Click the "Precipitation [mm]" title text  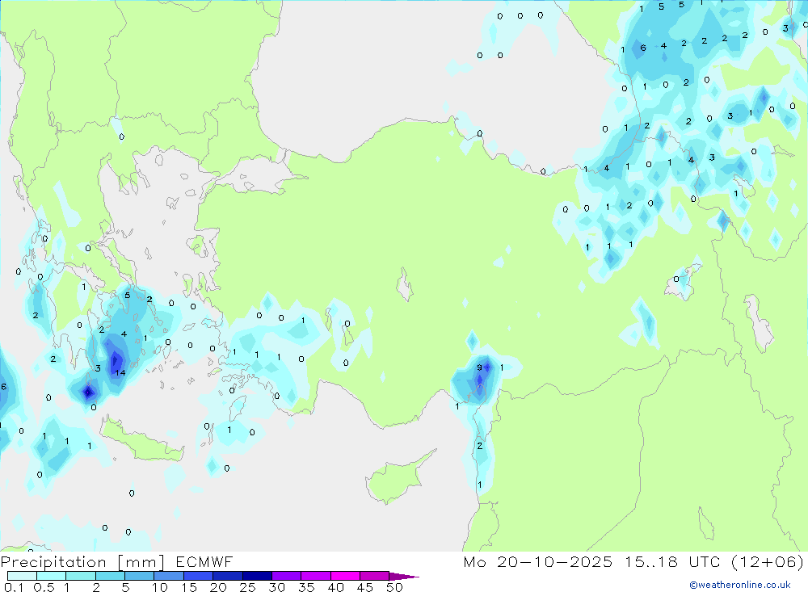[82, 561]
